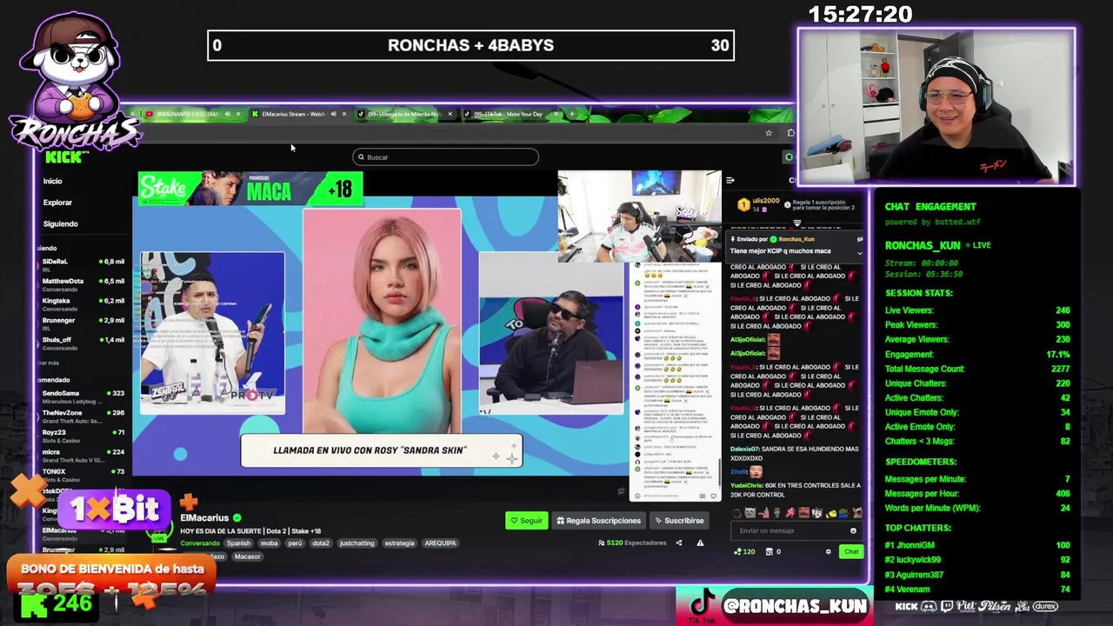Click the Enviar un mensaje input
1113x626 pixels.
[x=793, y=530]
